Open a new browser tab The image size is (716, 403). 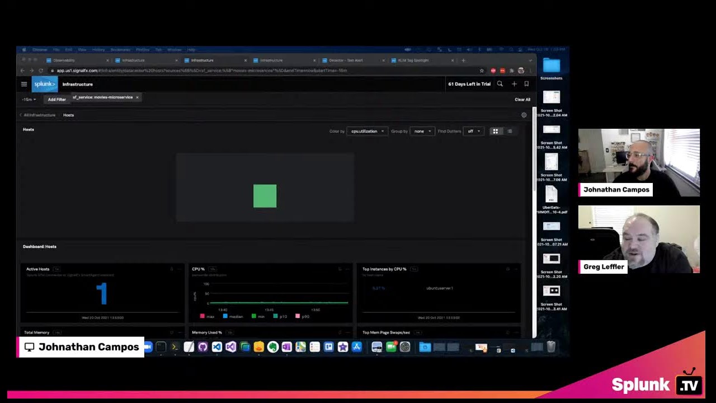tap(463, 60)
